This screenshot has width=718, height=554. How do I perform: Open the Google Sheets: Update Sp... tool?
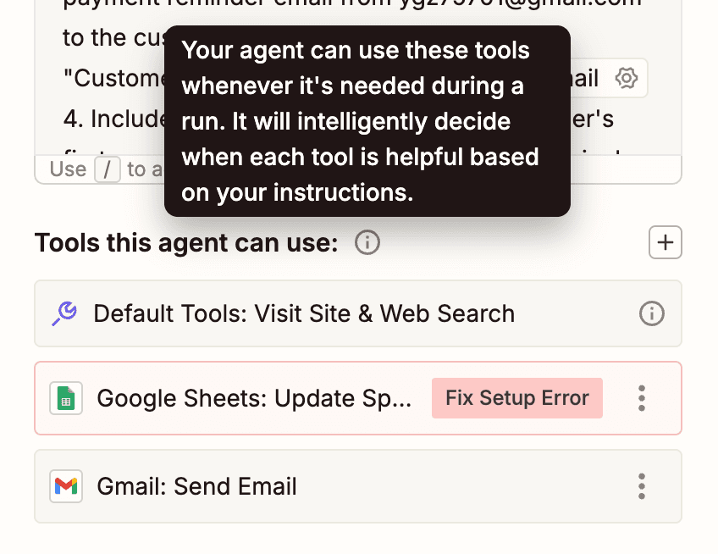click(x=254, y=398)
